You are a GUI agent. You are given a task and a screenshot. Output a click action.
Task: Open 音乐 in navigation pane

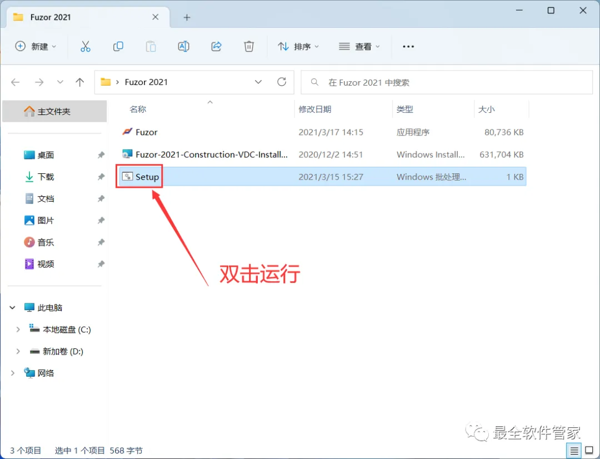coord(46,242)
